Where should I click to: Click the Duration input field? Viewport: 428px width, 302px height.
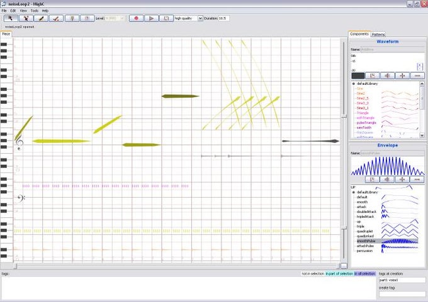(223, 18)
